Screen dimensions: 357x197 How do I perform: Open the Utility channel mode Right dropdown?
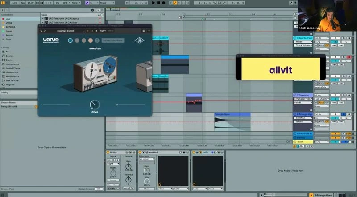click(x=113, y=163)
